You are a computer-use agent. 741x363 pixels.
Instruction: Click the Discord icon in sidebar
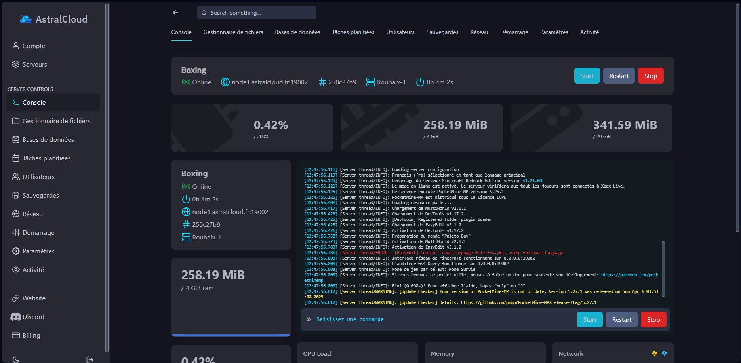[x=16, y=317]
